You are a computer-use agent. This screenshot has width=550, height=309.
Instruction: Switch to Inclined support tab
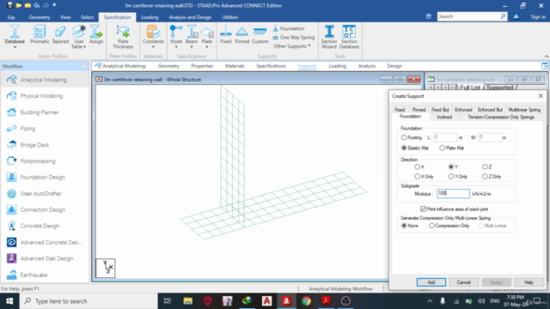[x=444, y=117]
